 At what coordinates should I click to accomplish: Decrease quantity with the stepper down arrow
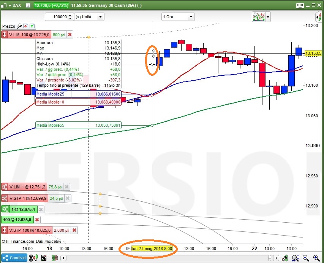(x=70, y=19)
